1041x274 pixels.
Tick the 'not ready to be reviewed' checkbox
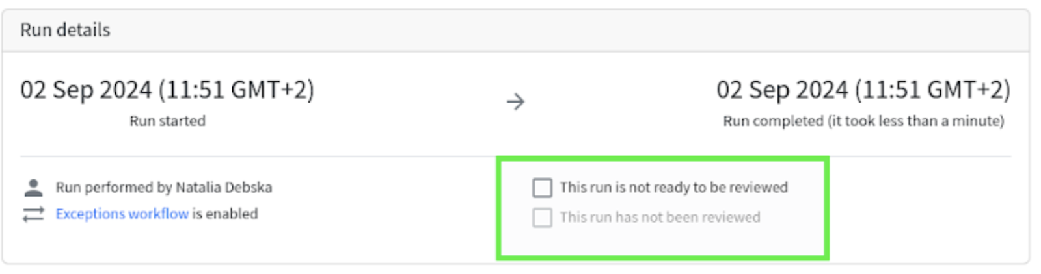pos(542,188)
